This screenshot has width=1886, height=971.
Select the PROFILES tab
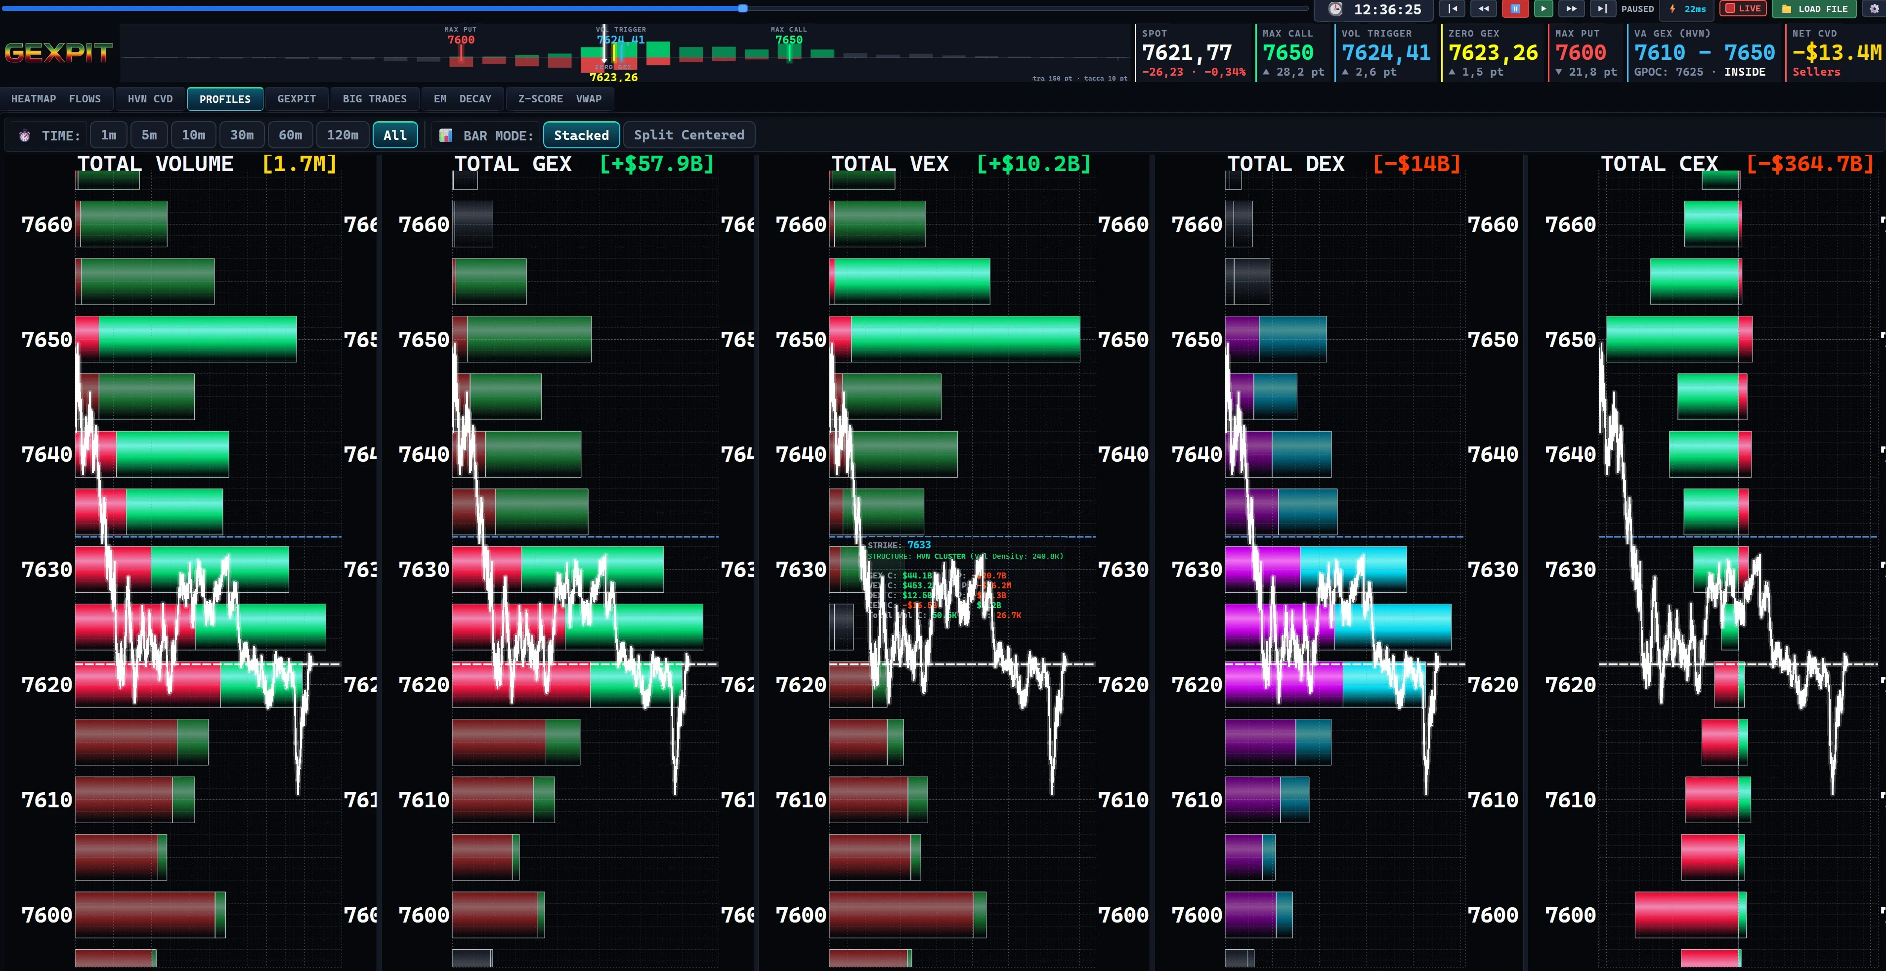click(x=225, y=99)
